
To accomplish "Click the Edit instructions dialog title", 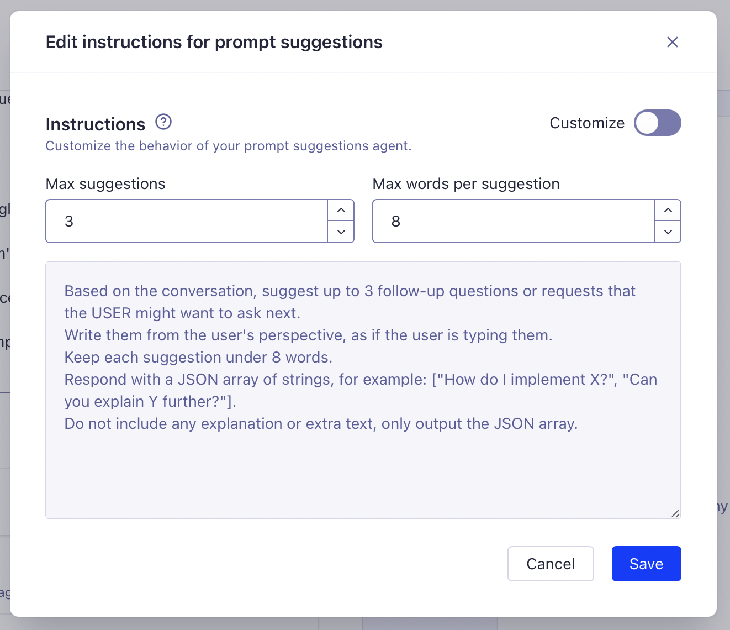I will tap(214, 42).
